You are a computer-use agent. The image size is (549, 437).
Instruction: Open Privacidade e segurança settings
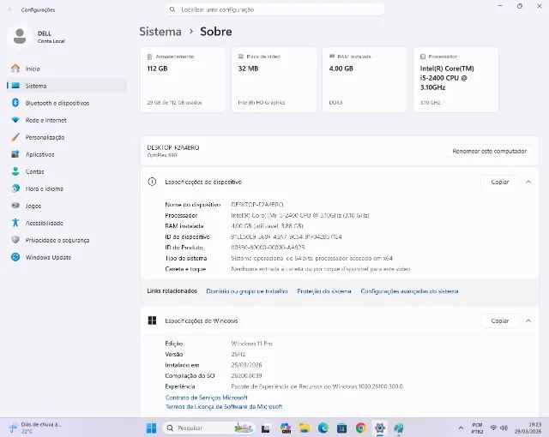click(x=67, y=240)
